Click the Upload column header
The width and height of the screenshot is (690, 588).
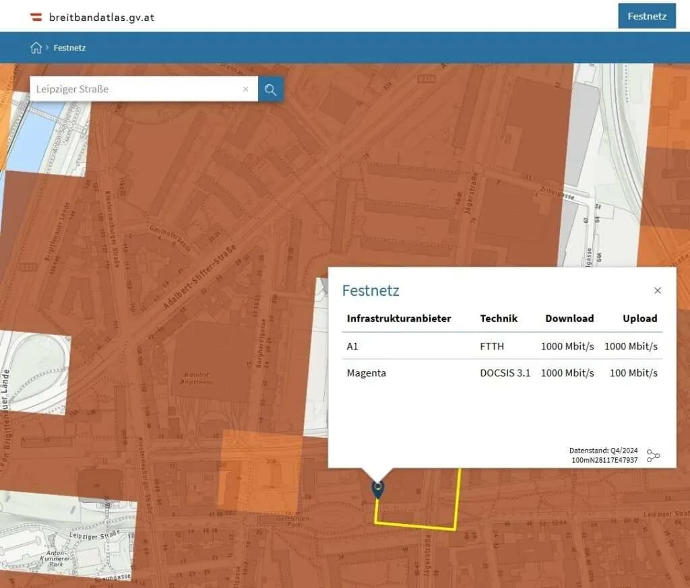coord(640,319)
